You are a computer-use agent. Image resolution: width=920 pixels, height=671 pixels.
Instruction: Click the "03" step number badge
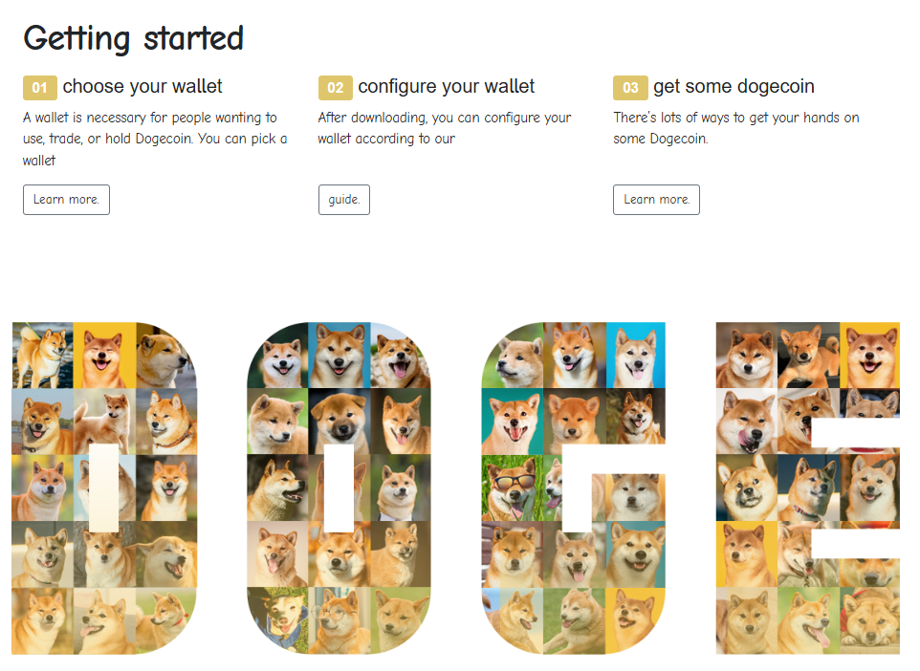click(x=629, y=87)
